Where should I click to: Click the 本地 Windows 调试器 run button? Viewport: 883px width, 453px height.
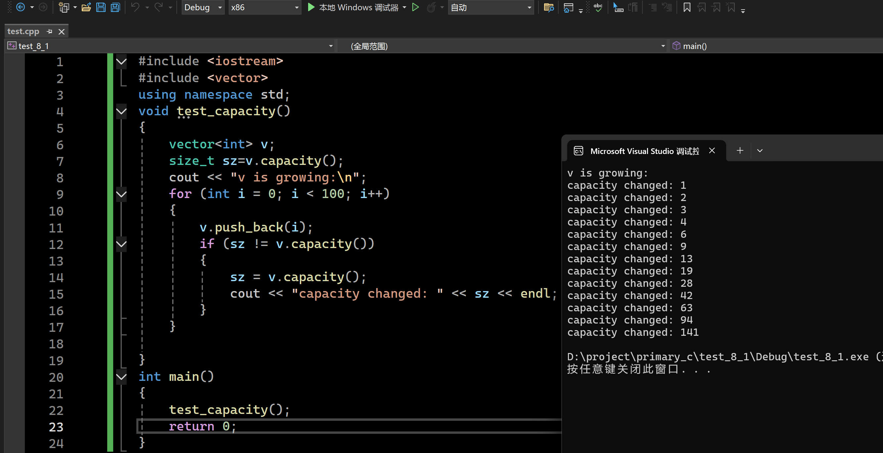(x=353, y=7)
